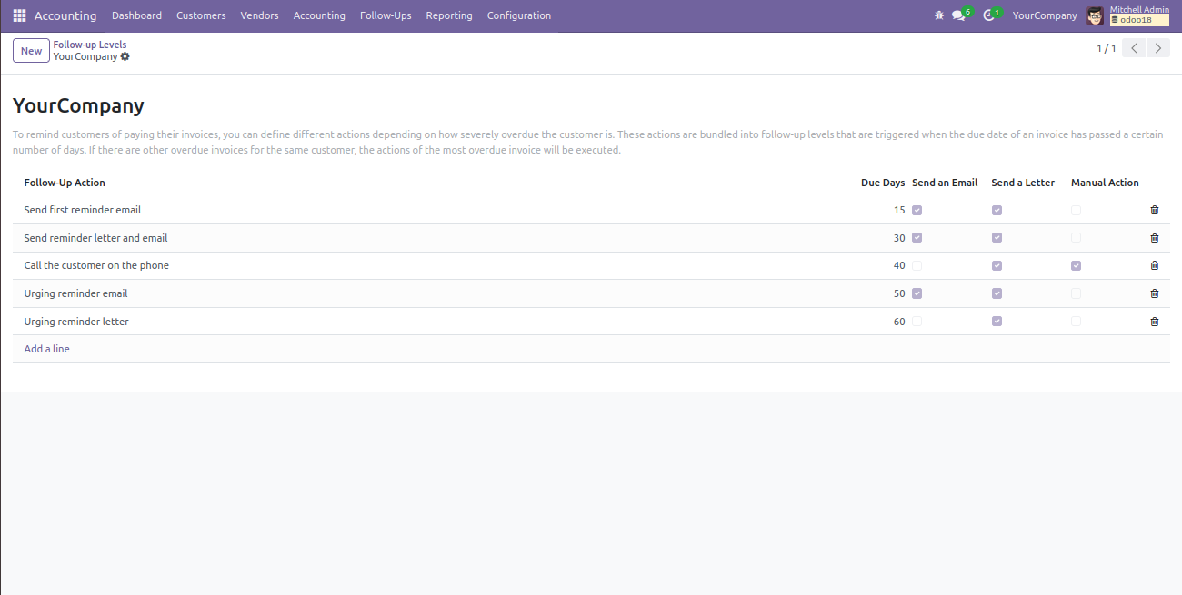Click the New button
This screenshot has width=1182, height=595.
(x=32, y=51)
